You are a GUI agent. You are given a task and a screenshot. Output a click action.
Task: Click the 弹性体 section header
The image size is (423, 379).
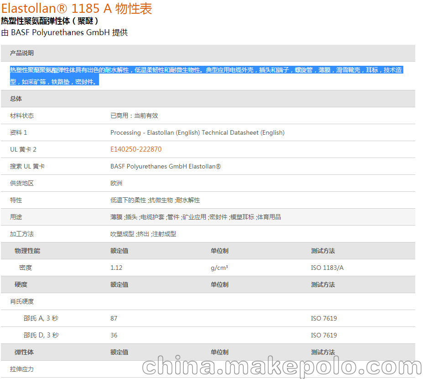(24, 352)
